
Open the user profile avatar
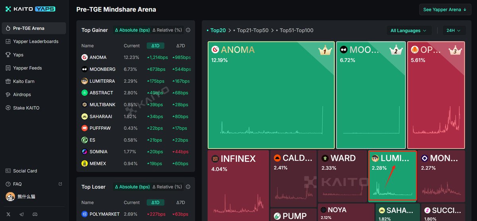pos(10,196)
